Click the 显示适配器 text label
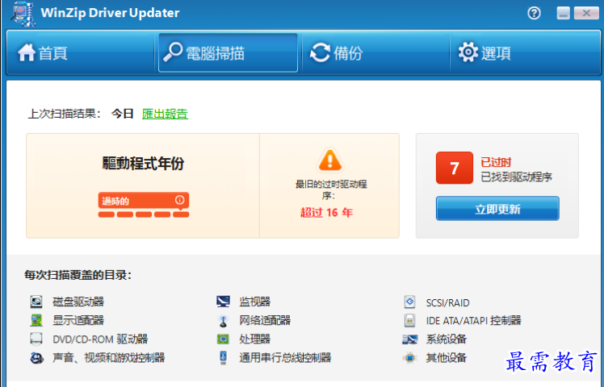This screenshot has height=387, width=604. (x=78, y=320)
